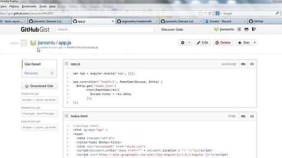Image resolution: width=282 pixels, height=158 pixels.
Task: Close the segmentio/metalsmith tab
Action: 157,22
